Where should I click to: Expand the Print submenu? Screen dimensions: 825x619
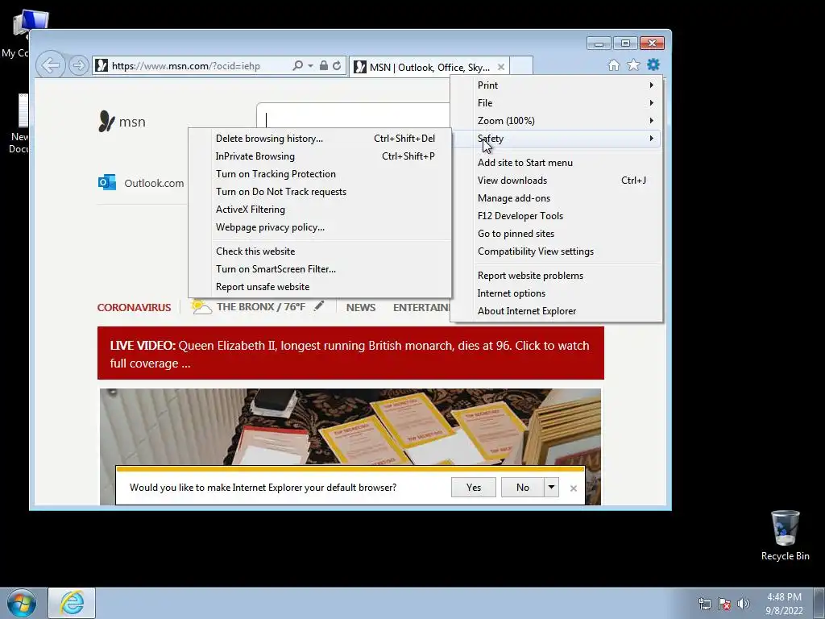point(556,85)
